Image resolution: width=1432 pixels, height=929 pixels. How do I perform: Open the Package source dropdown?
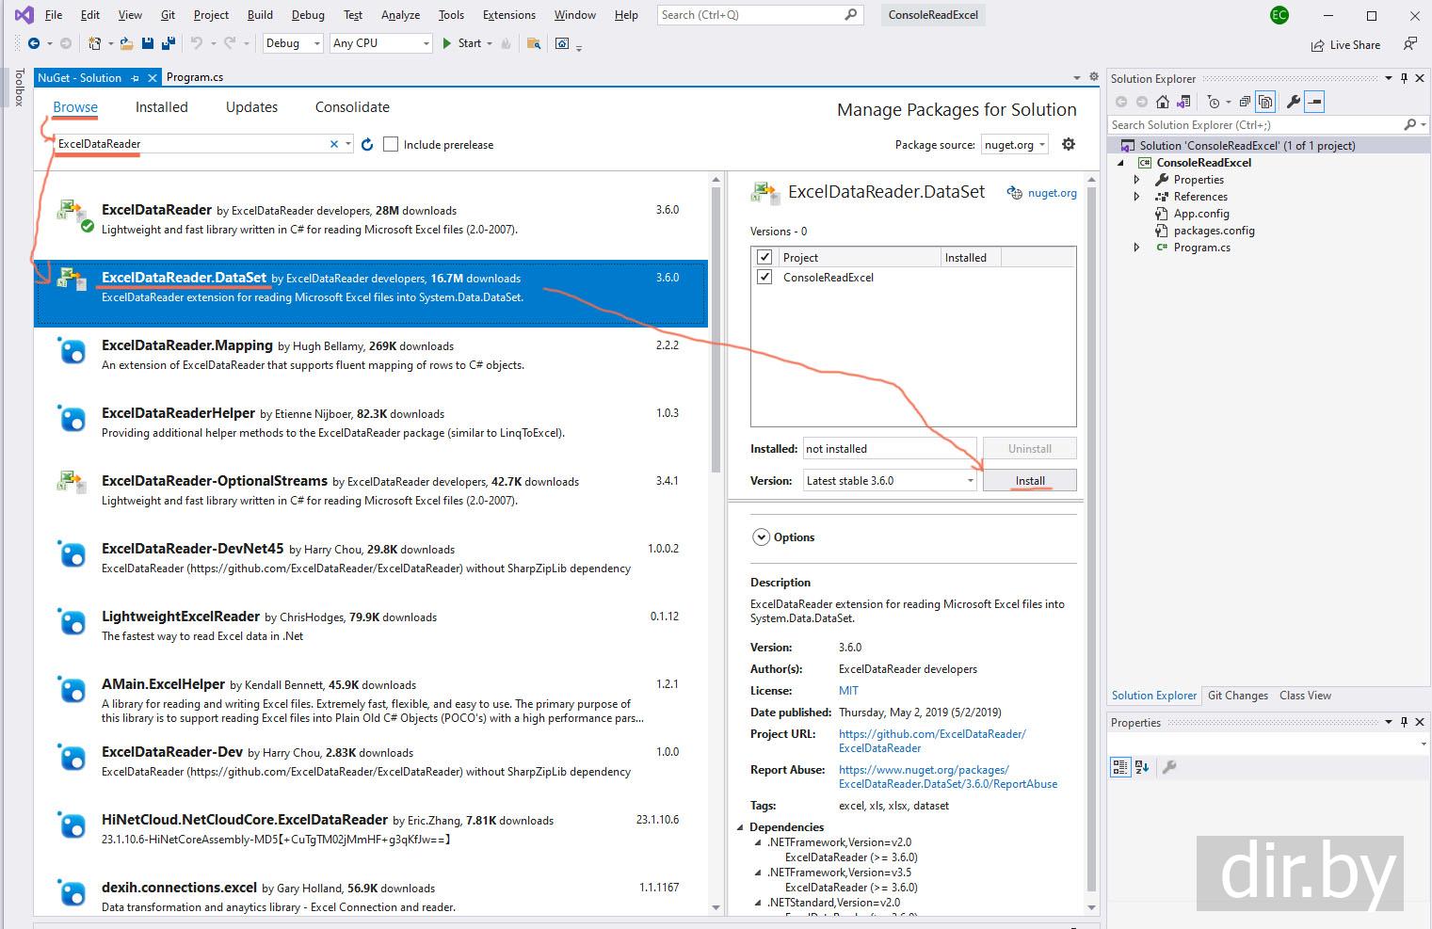(x=1015, y=145)
